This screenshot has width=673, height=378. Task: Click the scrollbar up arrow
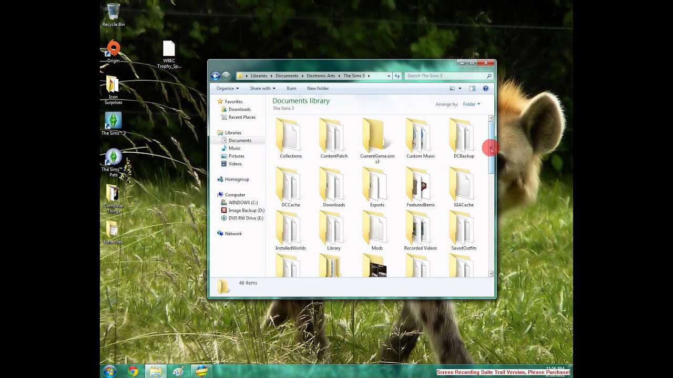[491, 118]
